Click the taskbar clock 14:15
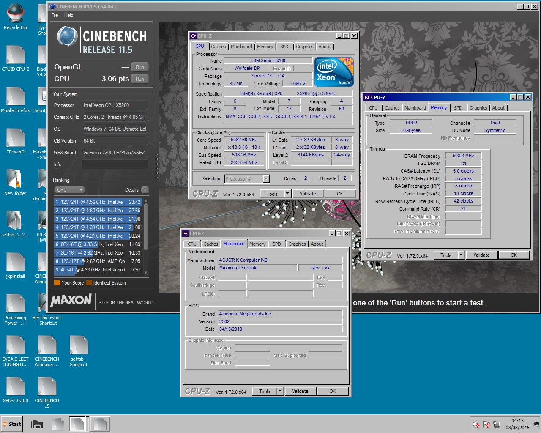Screen dimensions: 541x433 (517, 421)
